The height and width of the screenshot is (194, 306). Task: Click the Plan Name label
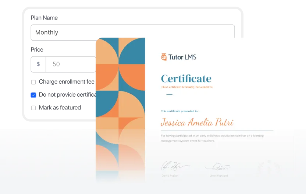pyautogui.click(x=44, y=18)
